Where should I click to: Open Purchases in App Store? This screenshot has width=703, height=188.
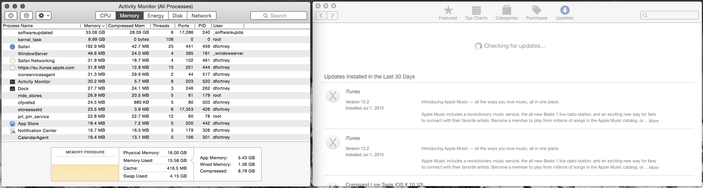click(x=536, y=13)
